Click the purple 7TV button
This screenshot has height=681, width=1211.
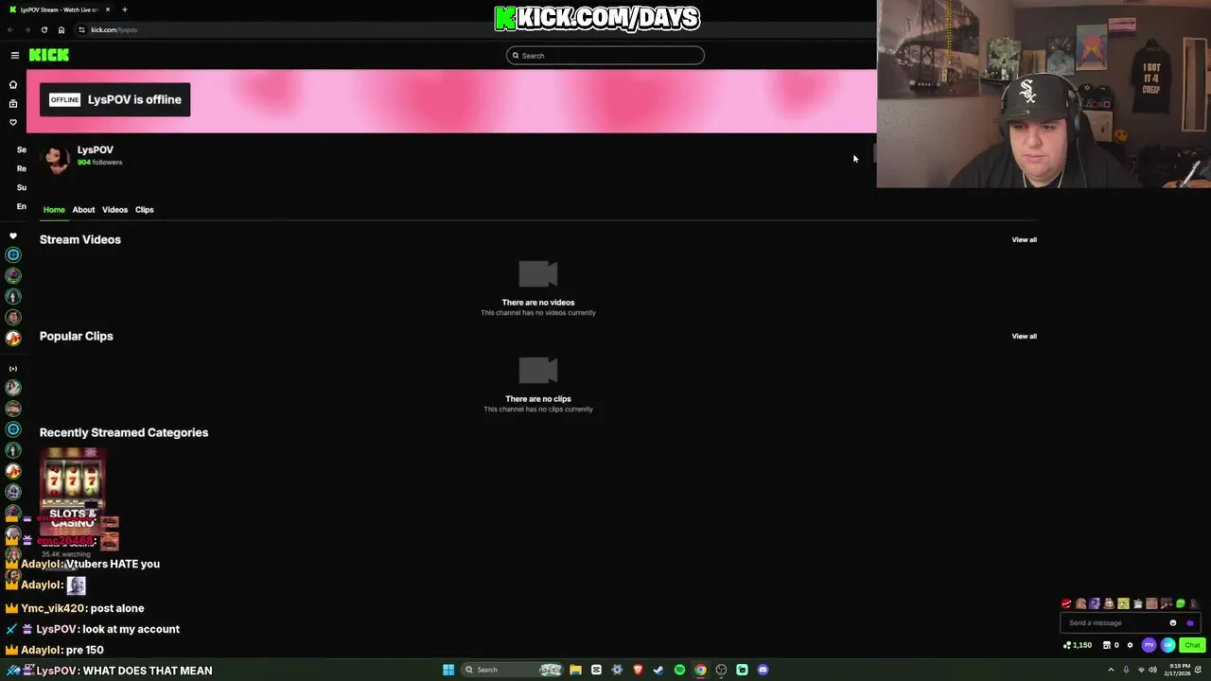point(1149,645)
